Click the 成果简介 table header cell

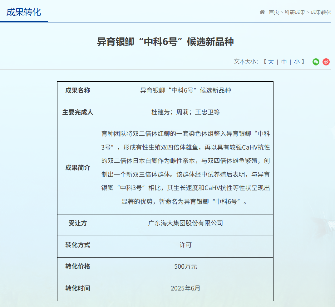coord(77,170)
